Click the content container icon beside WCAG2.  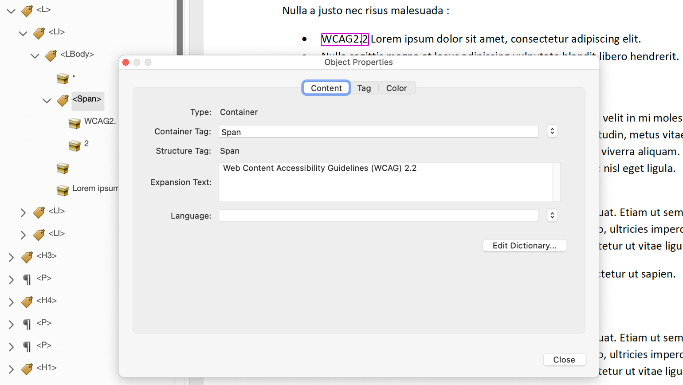pyautogui.click(x=74, y=123)
